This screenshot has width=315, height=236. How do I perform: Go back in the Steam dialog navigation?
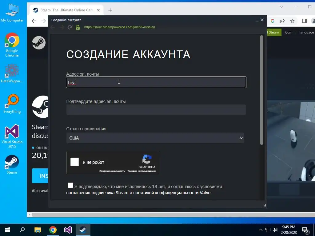pos(53,27)
